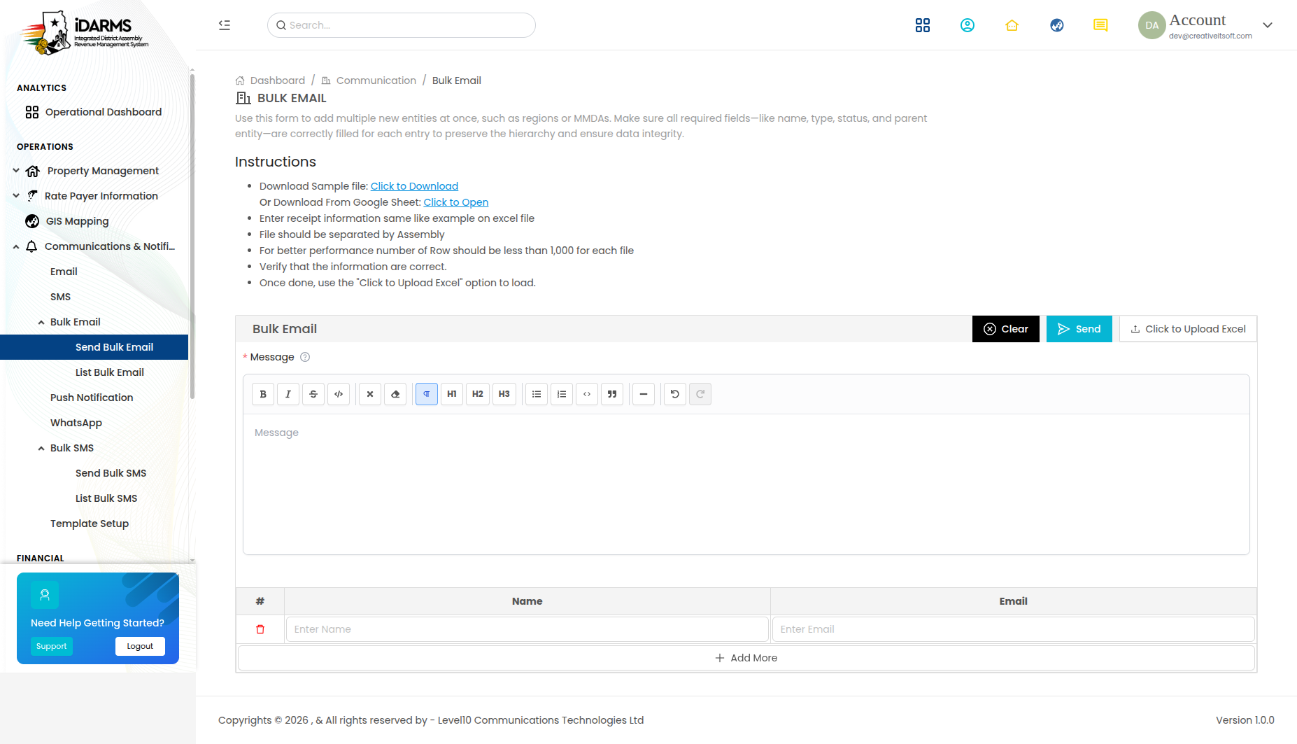Undo the last editor change
1297x744 pixels.
point(675,394)
